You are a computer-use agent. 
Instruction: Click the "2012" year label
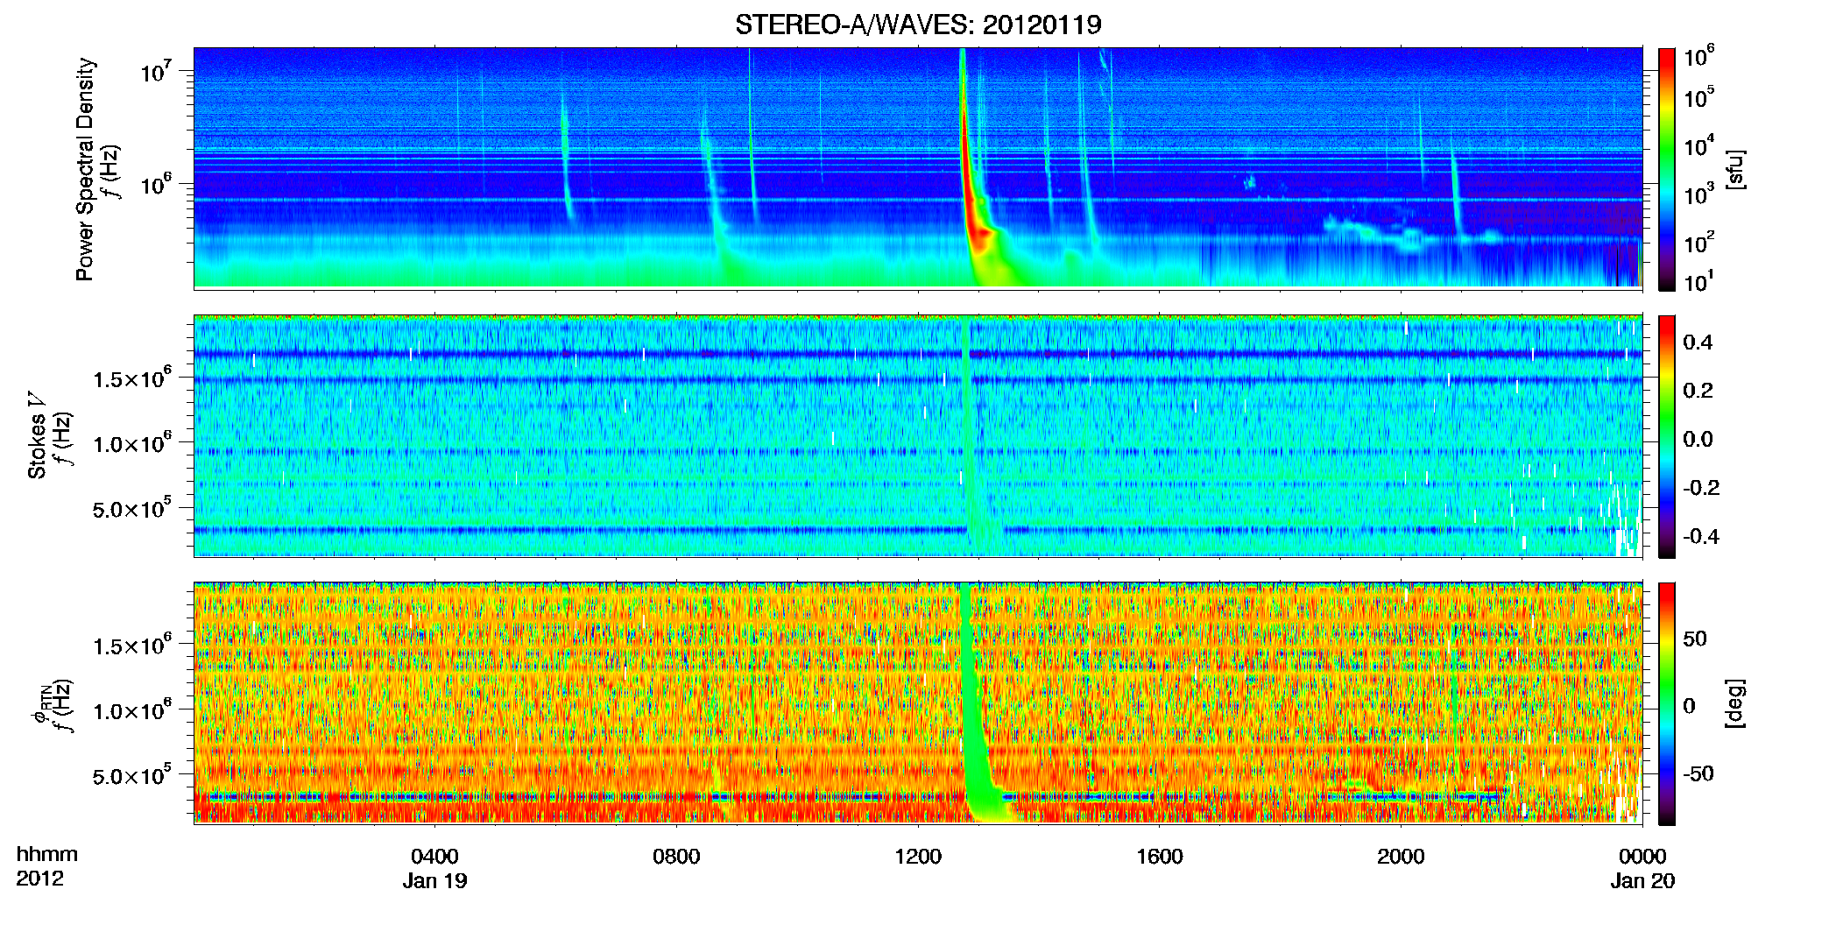point(39,878)
